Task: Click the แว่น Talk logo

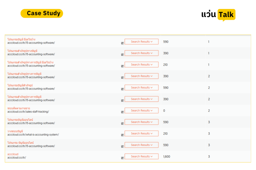Action: pos(218,15)
